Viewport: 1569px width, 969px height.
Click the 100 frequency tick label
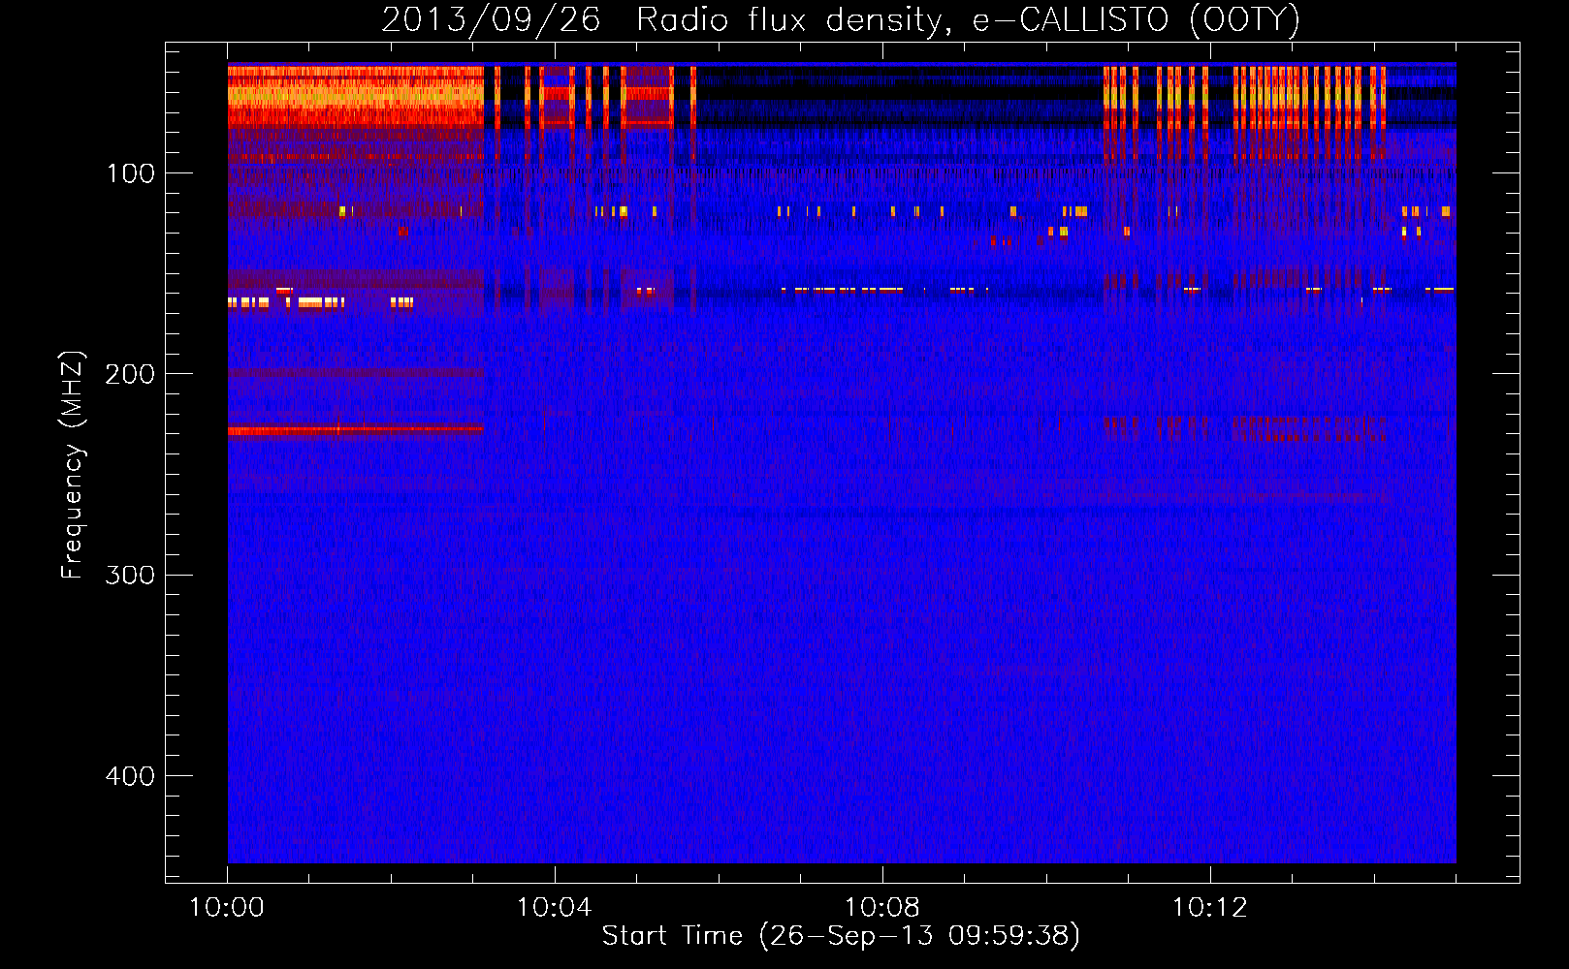coord(131,173)
